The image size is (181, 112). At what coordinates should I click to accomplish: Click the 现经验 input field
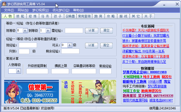coord(28,45)
